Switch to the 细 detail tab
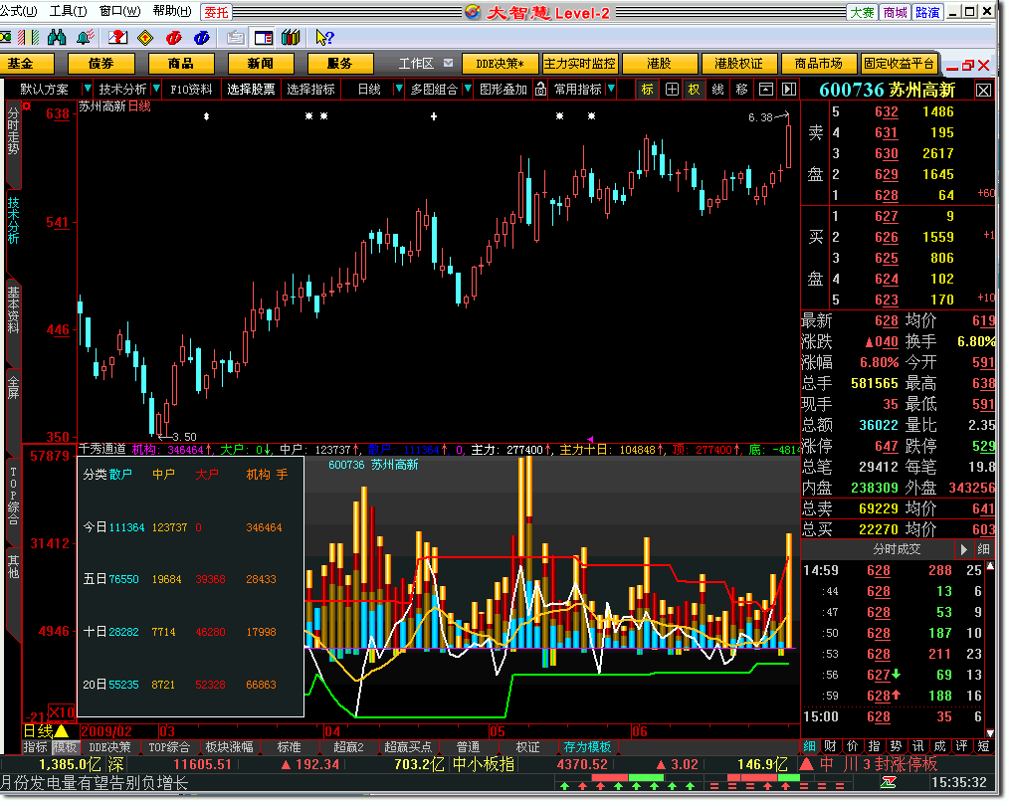This screenshot has width=1009, height=802. coord(810,746)
